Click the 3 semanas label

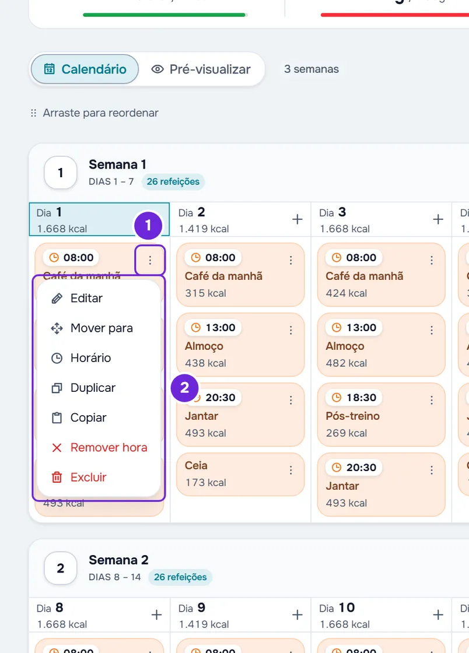pos(311,69)
